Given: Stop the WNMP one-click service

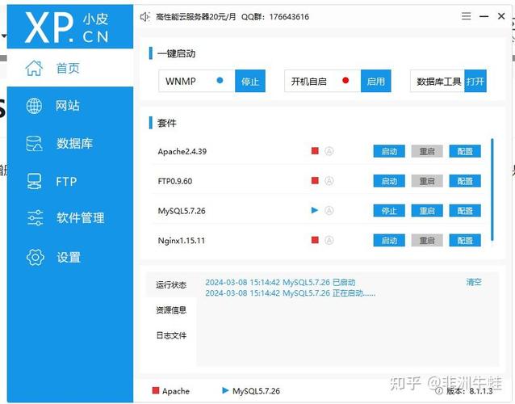Looking at the screenshot, I should click(x=250, y=81).
